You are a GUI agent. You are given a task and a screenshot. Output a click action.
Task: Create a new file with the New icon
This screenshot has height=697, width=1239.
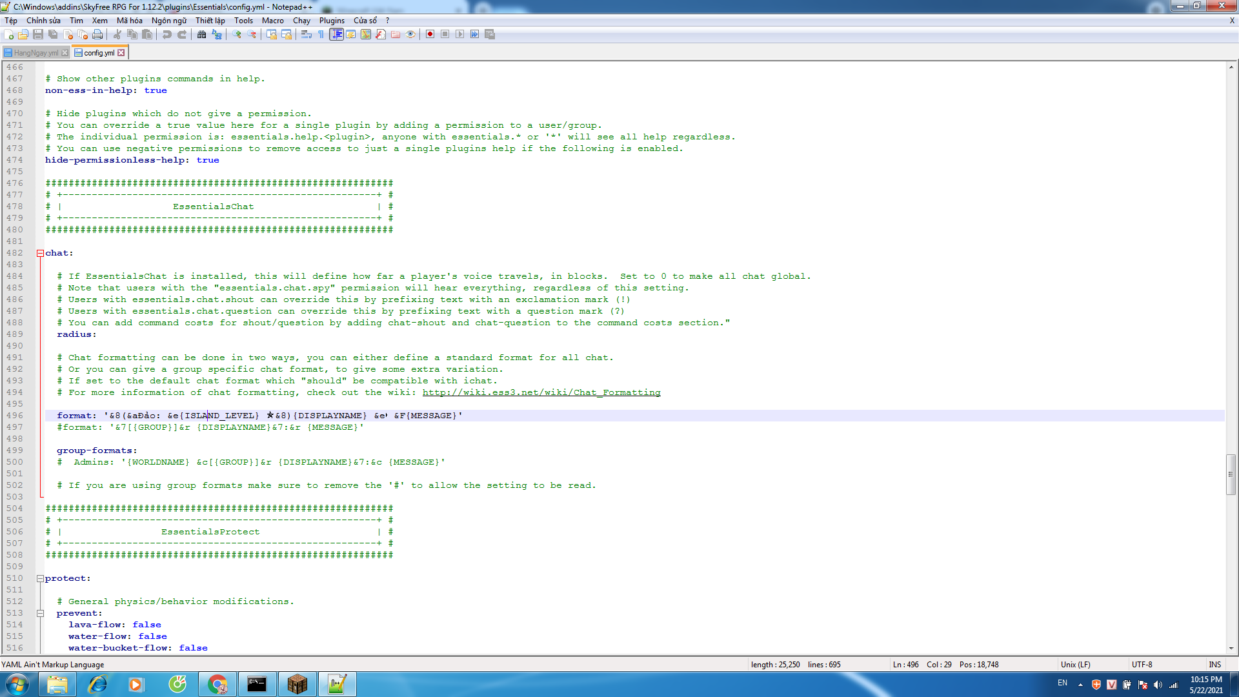pos(9,34)
